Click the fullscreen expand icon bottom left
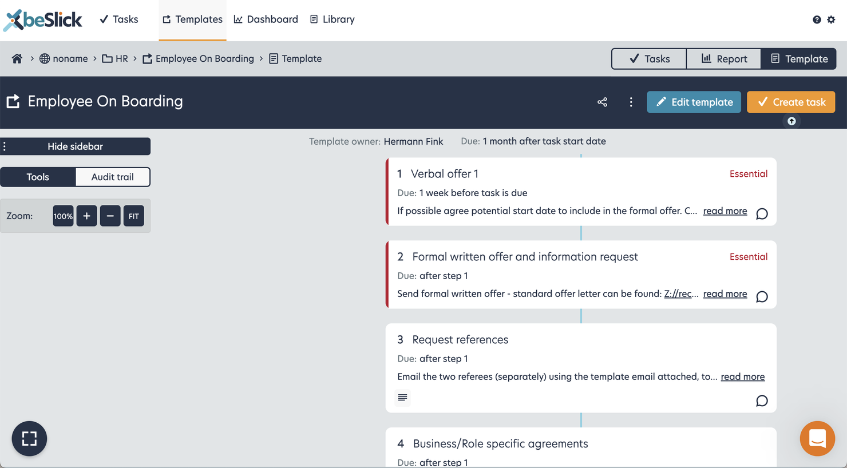 pos(29,439)
